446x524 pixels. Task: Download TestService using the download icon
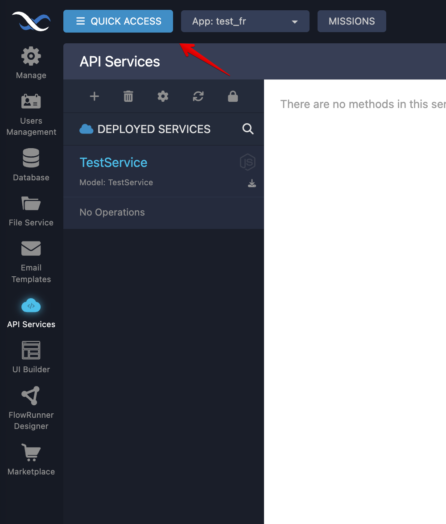(x=252, y=183)
